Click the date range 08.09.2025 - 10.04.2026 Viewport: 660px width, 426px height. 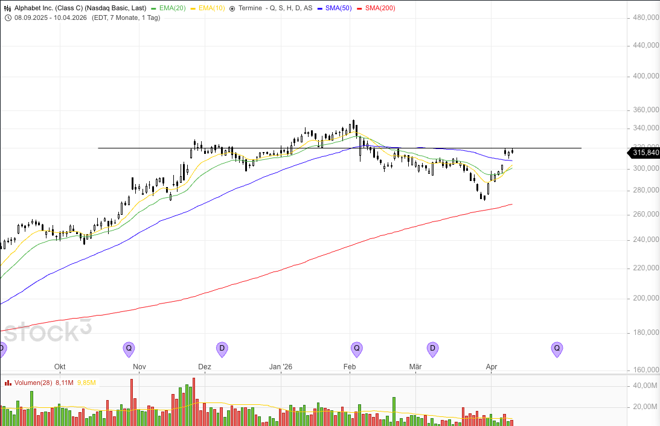(51, 17)
